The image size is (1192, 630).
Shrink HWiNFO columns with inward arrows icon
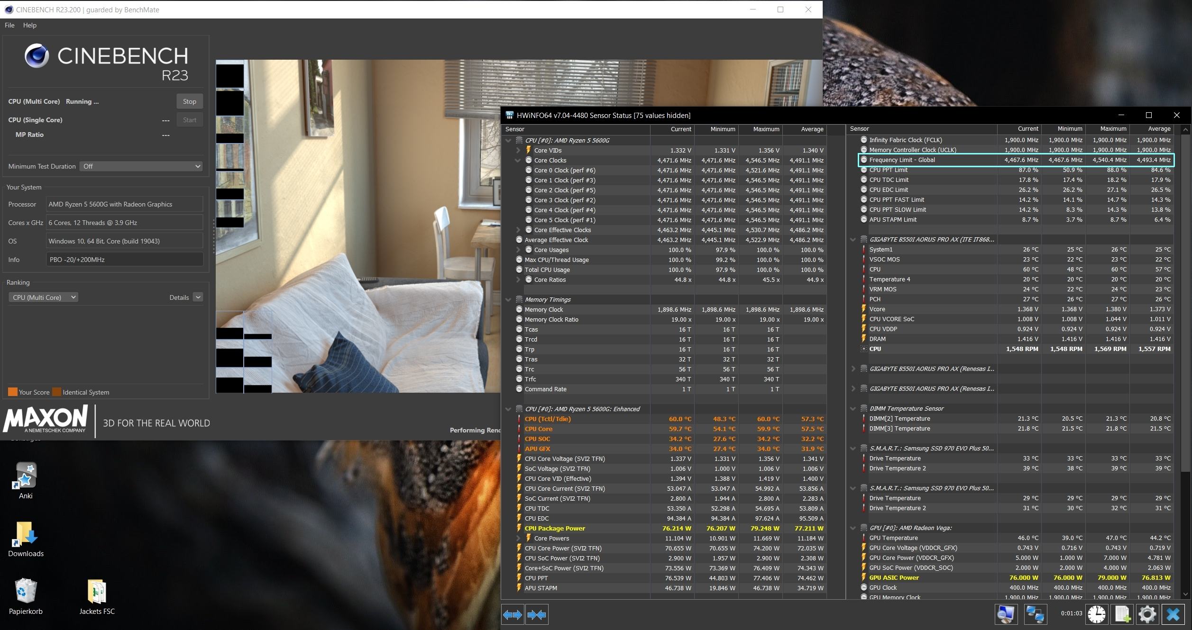[x=537, y=614]
